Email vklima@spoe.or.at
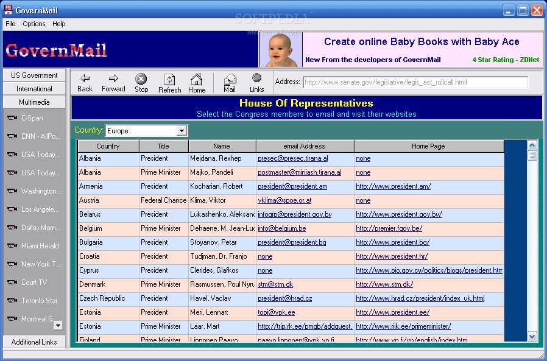Viewport: 547px width, 361px height. [x=284, y=200]
